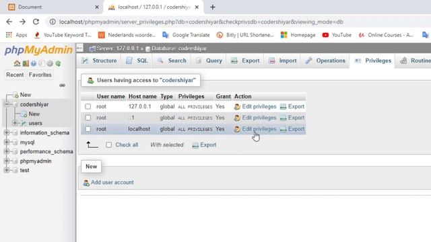Image resolution: width=431 pixels, height=242 pixels.
Task: View site information icon in address bar
Action: pyautogui.click(x=53, y=22)
